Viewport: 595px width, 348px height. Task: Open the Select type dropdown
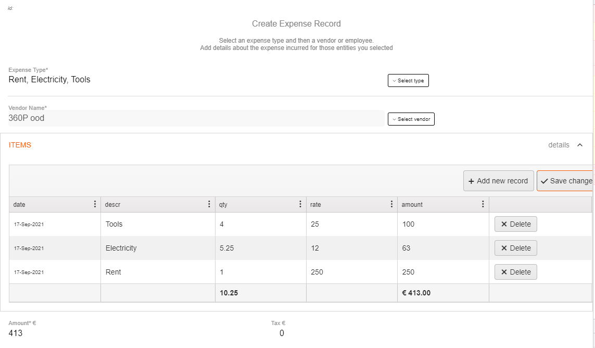(408, 80)
